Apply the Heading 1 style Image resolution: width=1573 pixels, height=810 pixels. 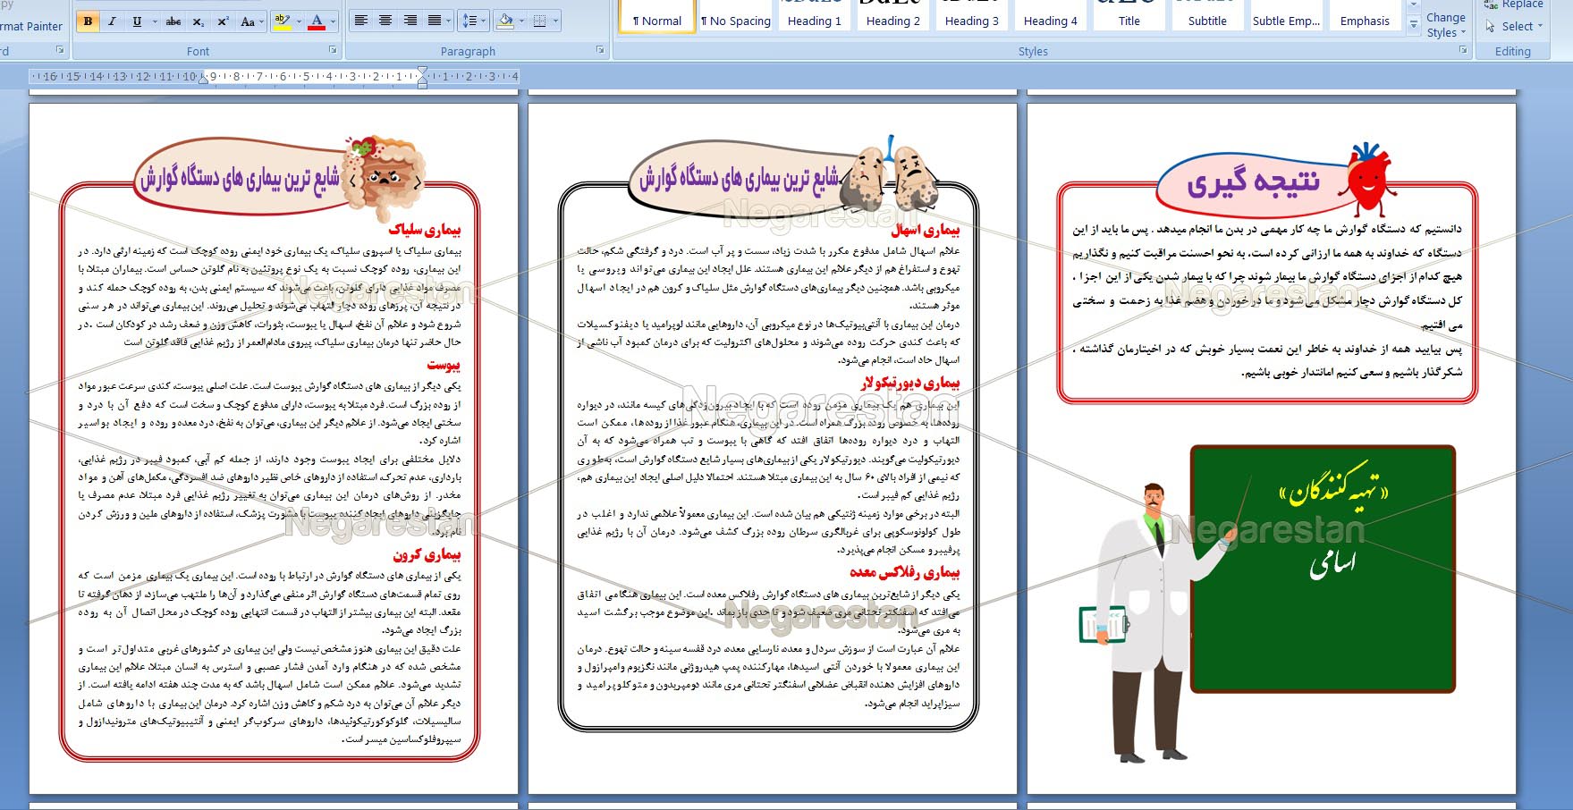tap(814, 21)
